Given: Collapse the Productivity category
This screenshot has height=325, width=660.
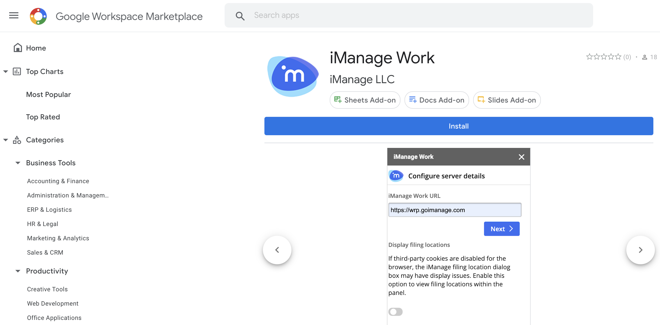Looking at the screenshot, I should click(18, 271).
